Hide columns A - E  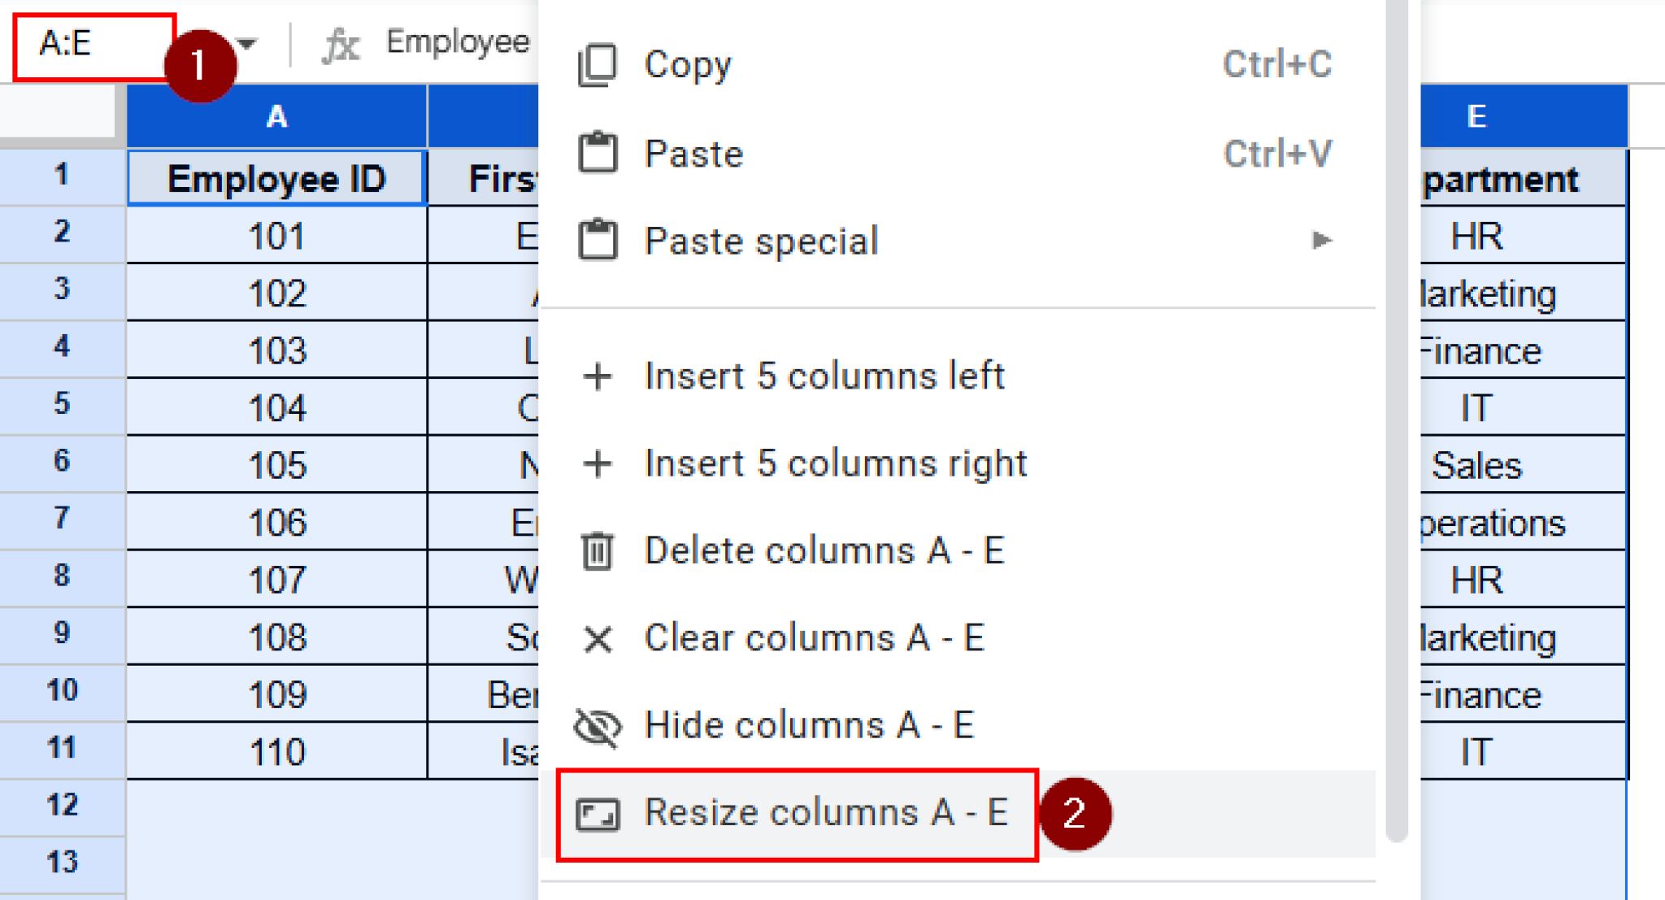point(809,726)
